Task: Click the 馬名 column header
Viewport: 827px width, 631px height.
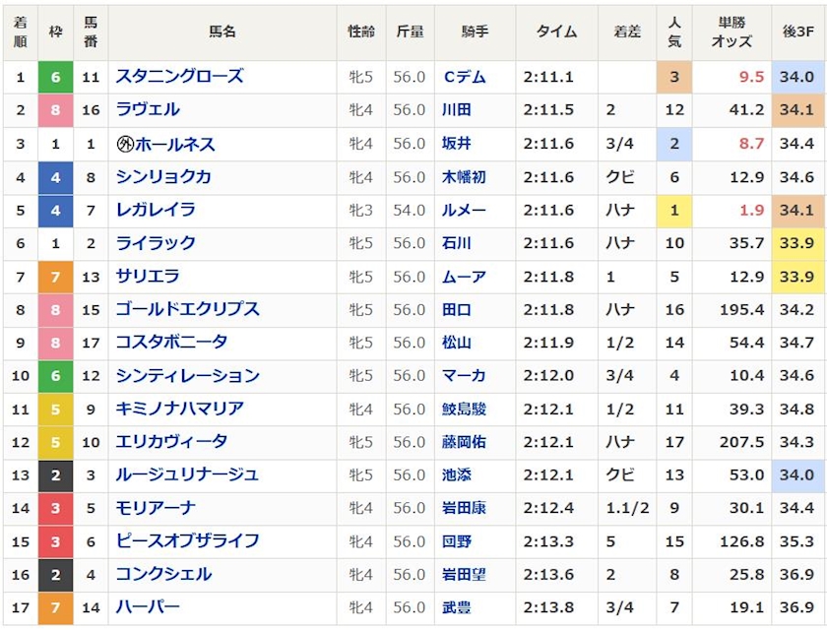Action: (x=223, y=32)
